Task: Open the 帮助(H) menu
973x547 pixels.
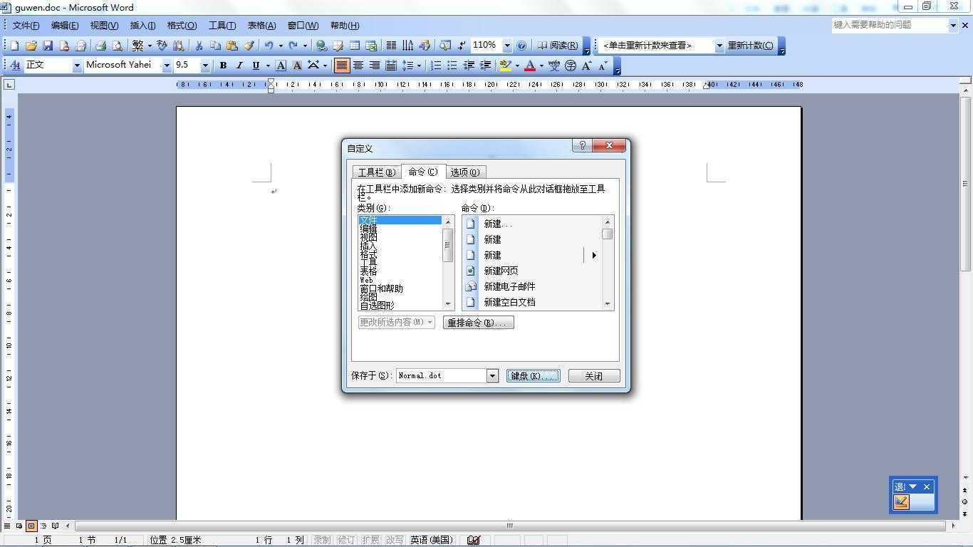Action: [345, 26]
